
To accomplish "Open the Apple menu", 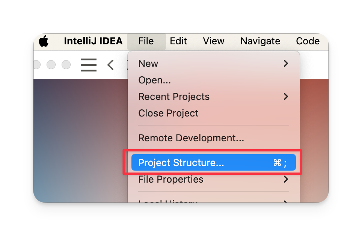I will coord(44,41).
